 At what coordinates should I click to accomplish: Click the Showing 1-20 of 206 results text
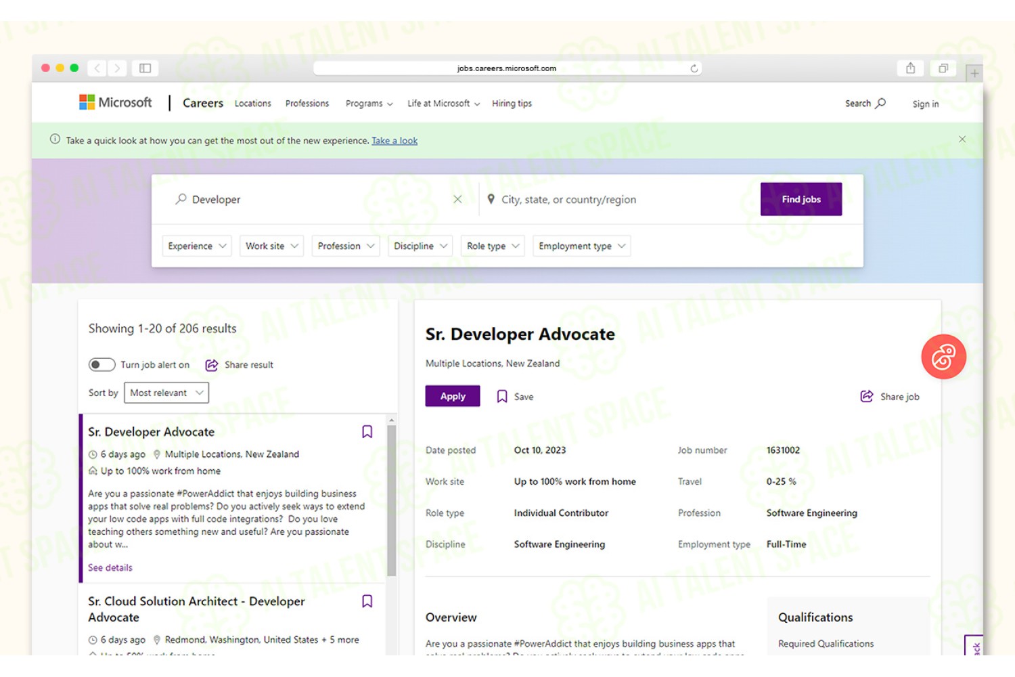pyautogui.click(x=162, y=328)
